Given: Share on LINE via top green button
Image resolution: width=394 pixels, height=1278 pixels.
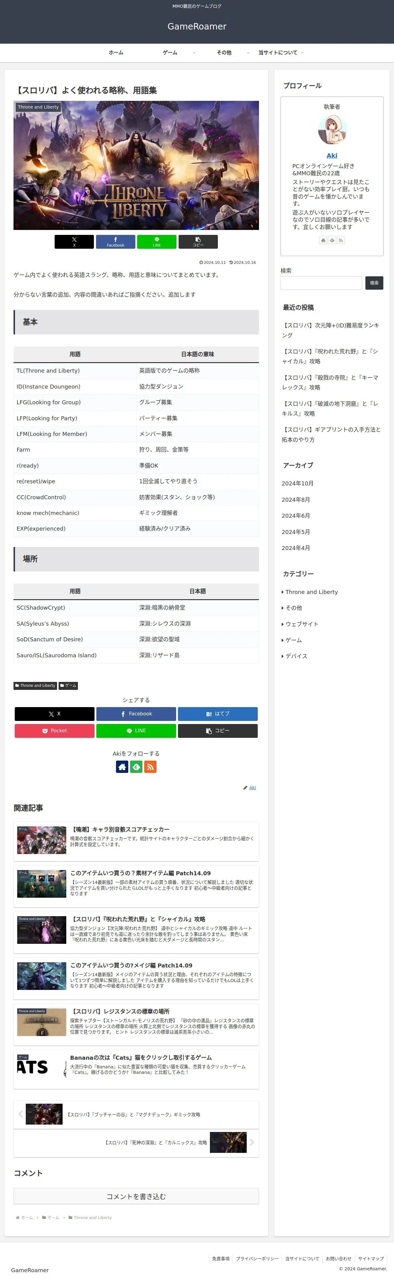Looking at the screenshot, I should tap(156, 242).
